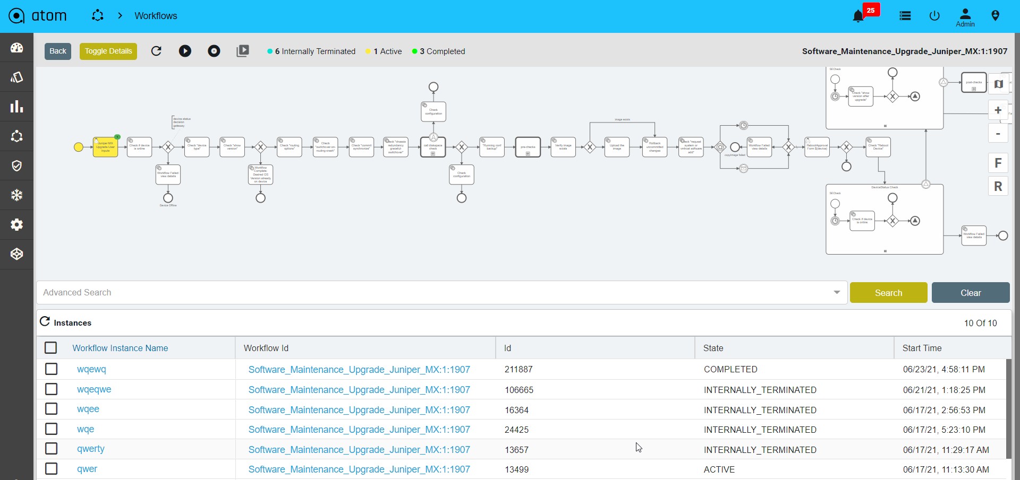Click the instances table vertical scrollbar
Screen dimensions: 1020x480
pyautogui.click(x=1009, y=408)
